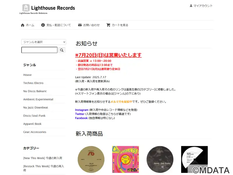Open the Twitter link
233x175 pixels.
tap(80, 114)
